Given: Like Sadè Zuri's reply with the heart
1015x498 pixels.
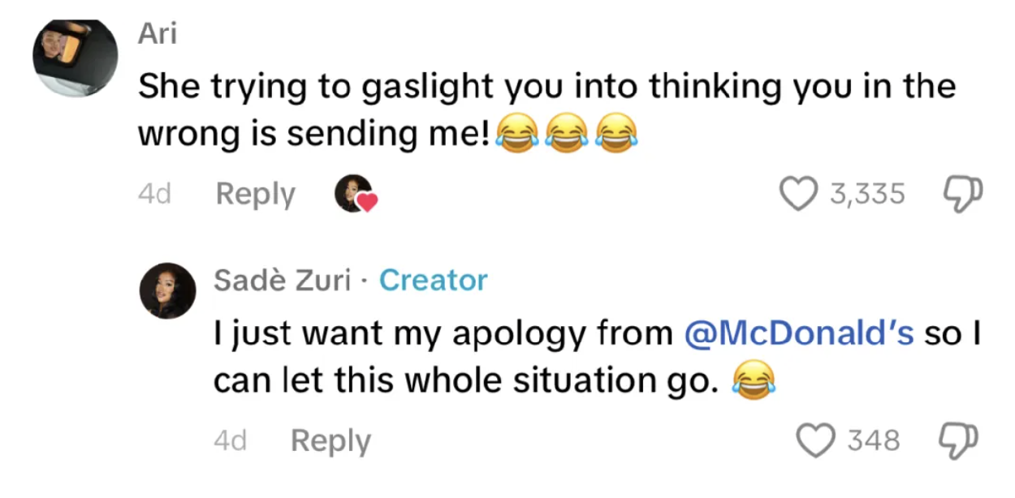Looking at the screenshot, I should 818,440.
